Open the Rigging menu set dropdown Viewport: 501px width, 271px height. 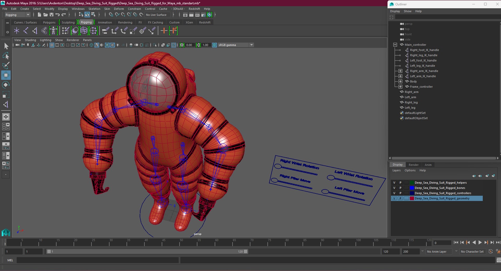coord(17,15)
